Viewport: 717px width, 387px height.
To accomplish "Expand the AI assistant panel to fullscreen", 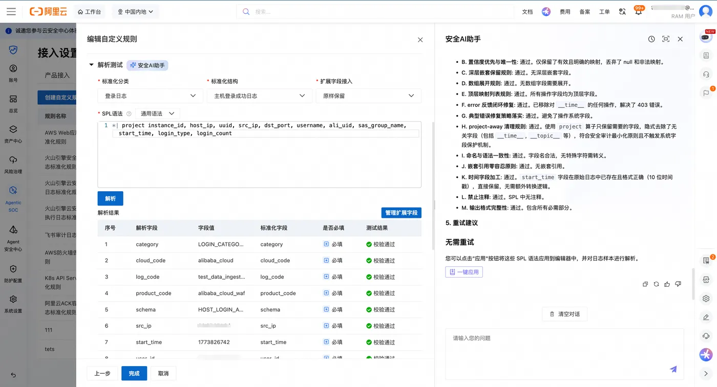I will click(x=666, y=39).
